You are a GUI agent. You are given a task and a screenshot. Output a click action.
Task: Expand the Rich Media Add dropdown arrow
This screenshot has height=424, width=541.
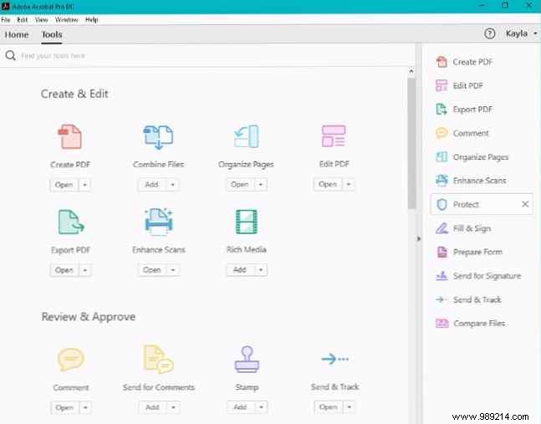point(261,270)
